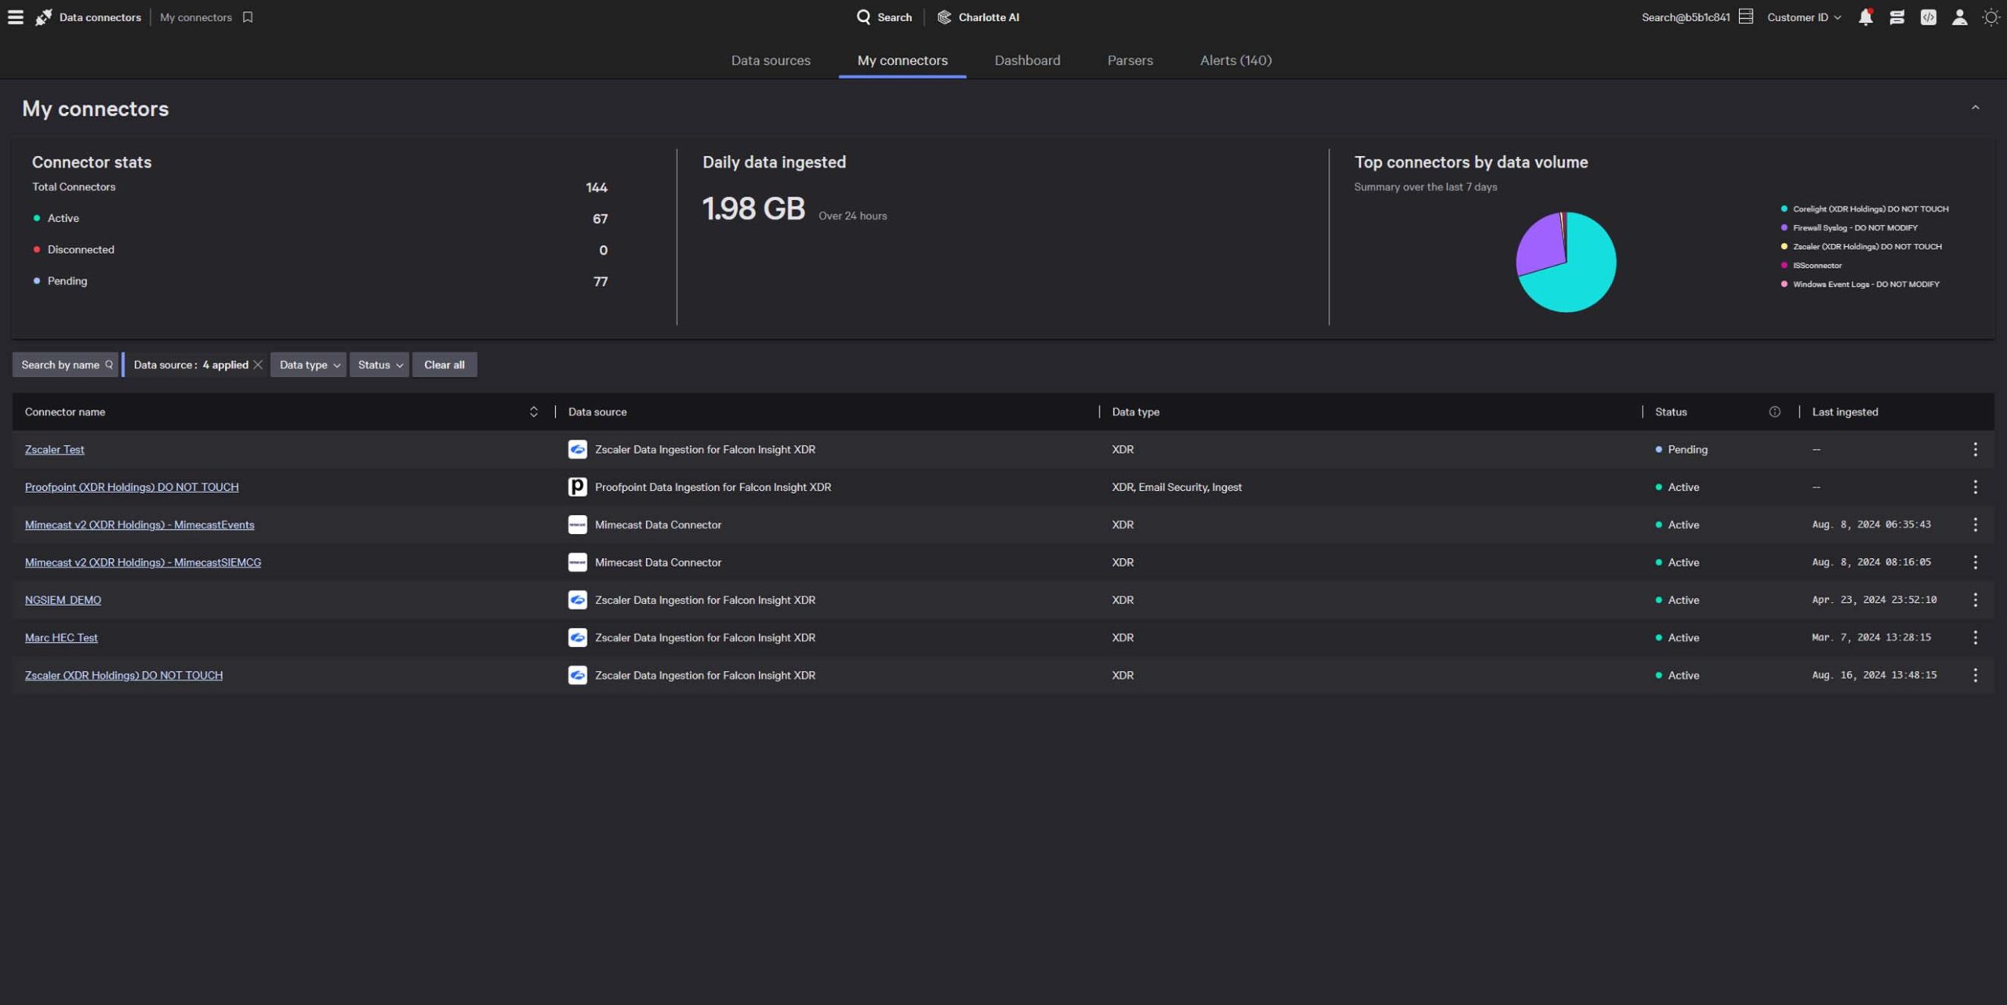This screenshot has width=2007, height=1005.
Task: Click the Pending status of Zscaler Test
Action: pos(1682,449)
